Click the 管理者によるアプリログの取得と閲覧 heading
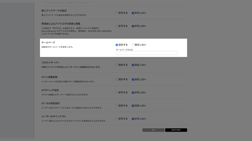The height and width of the screenshot is (141, 252). point(61,24)
